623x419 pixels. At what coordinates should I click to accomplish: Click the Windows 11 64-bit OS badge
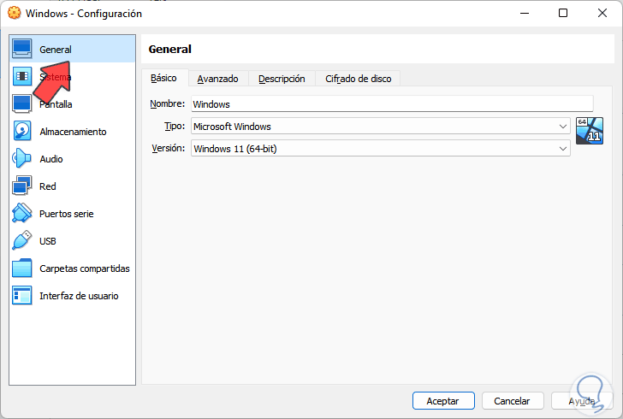click(x=590, y=131)
